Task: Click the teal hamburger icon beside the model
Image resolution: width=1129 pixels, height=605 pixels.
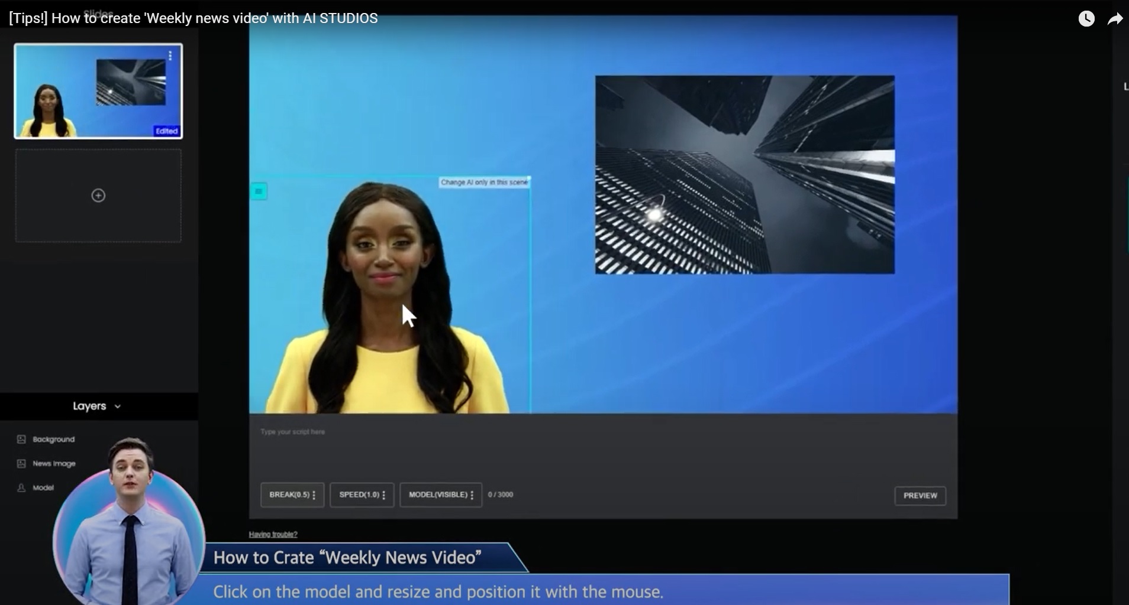Action: (259, 191)
